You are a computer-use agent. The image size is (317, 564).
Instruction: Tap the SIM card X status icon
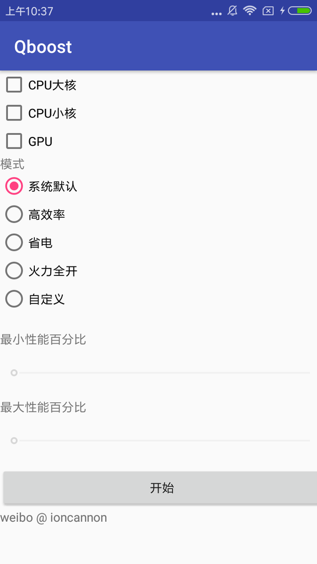coord(268,11)
